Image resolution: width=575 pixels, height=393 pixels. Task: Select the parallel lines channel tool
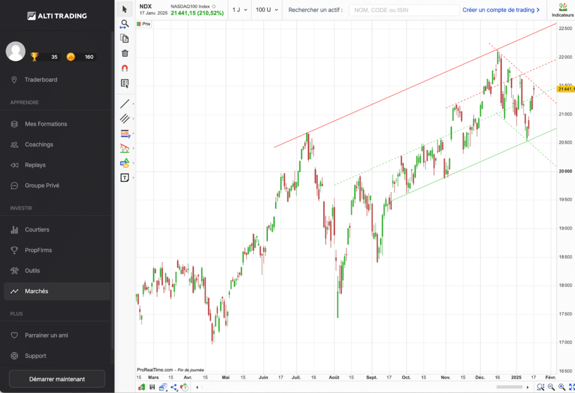click(x=125, y=118)
